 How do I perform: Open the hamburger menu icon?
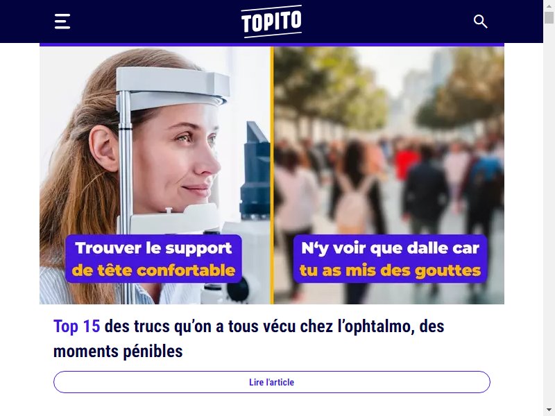point(62,21)
